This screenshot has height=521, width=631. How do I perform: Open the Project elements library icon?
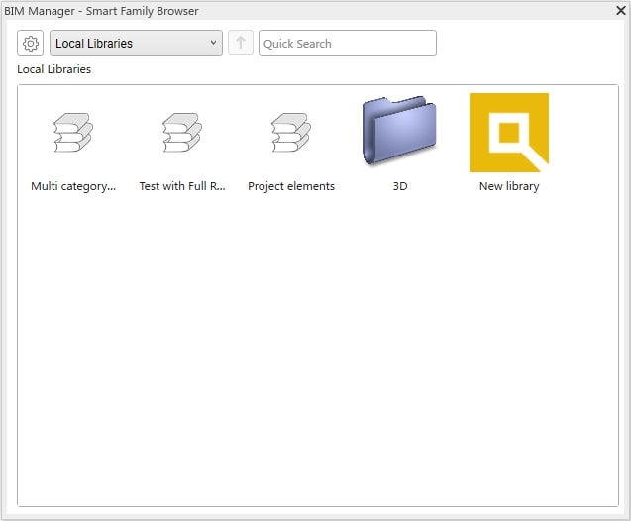(x=291, y=133)
